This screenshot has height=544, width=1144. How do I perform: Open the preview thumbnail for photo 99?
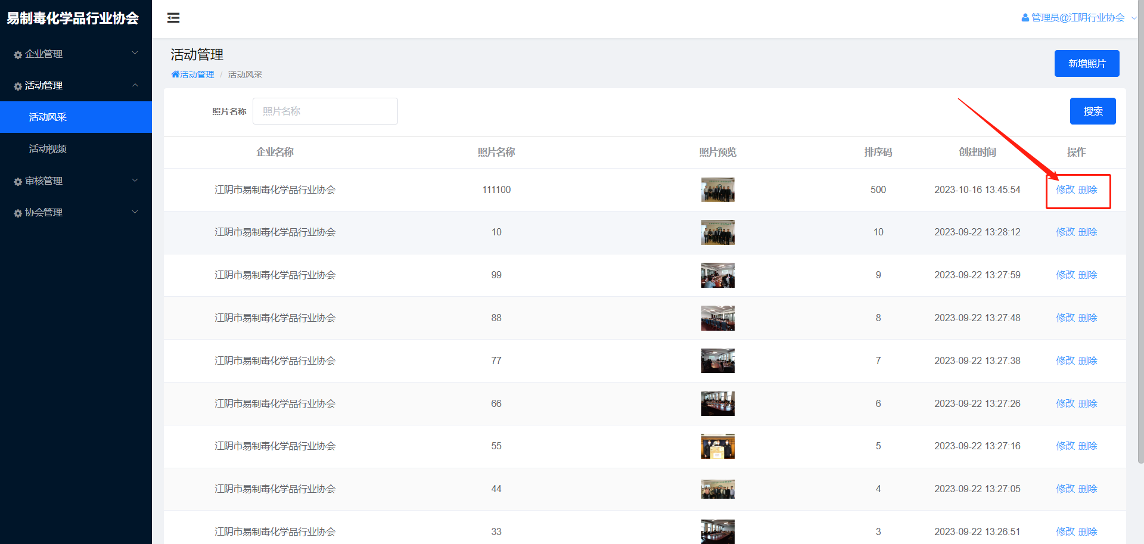718,275
